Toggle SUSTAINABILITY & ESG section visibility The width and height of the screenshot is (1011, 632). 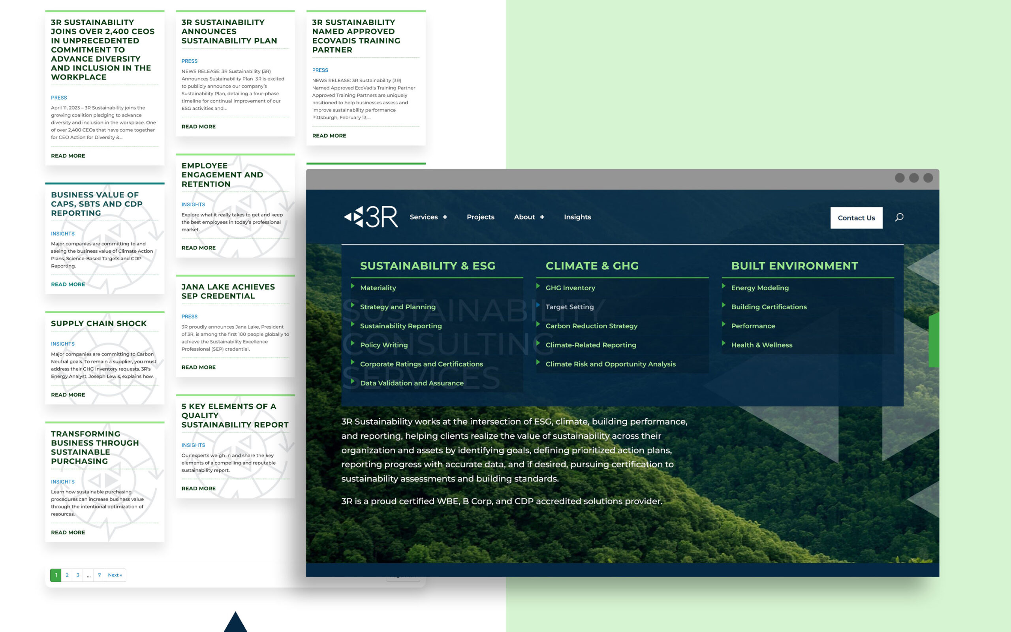coord(429,265)
